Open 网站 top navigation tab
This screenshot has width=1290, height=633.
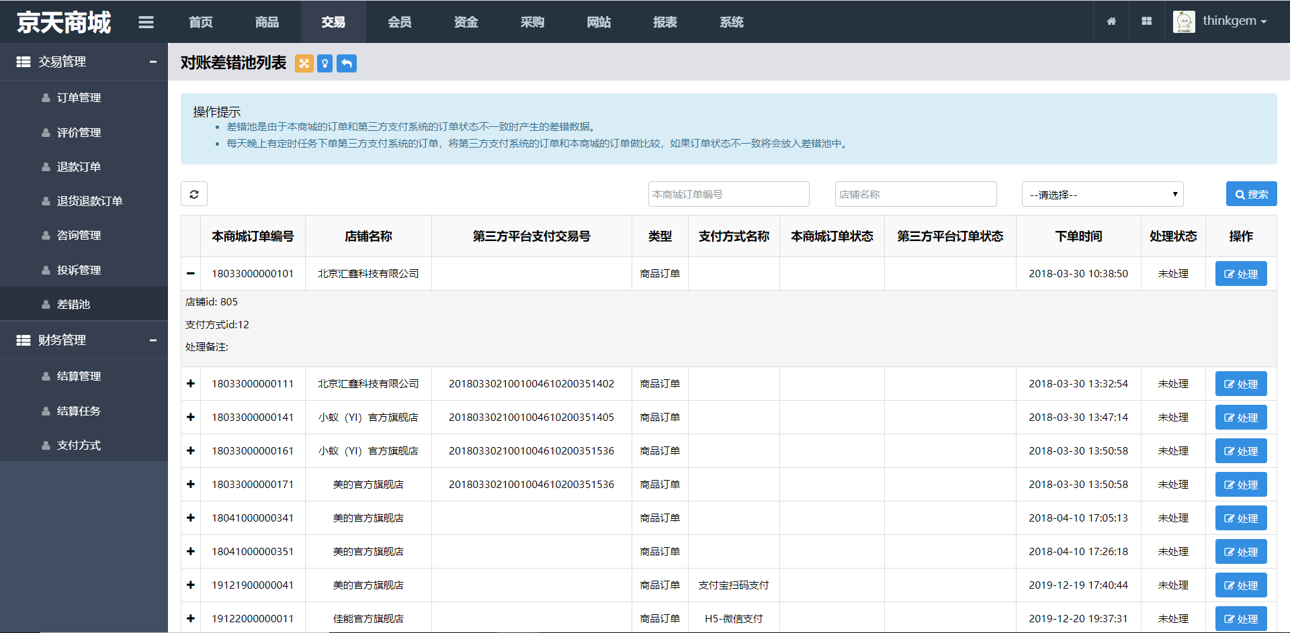pyautogui.click(x=599, y=22)
